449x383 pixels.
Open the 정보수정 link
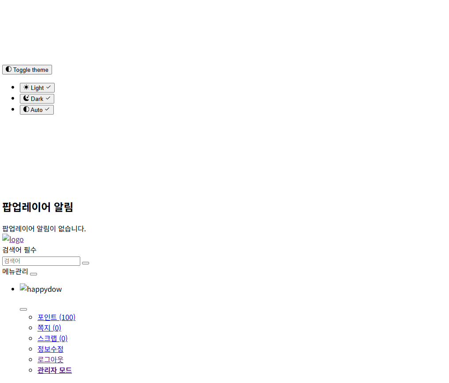point(50,349)
